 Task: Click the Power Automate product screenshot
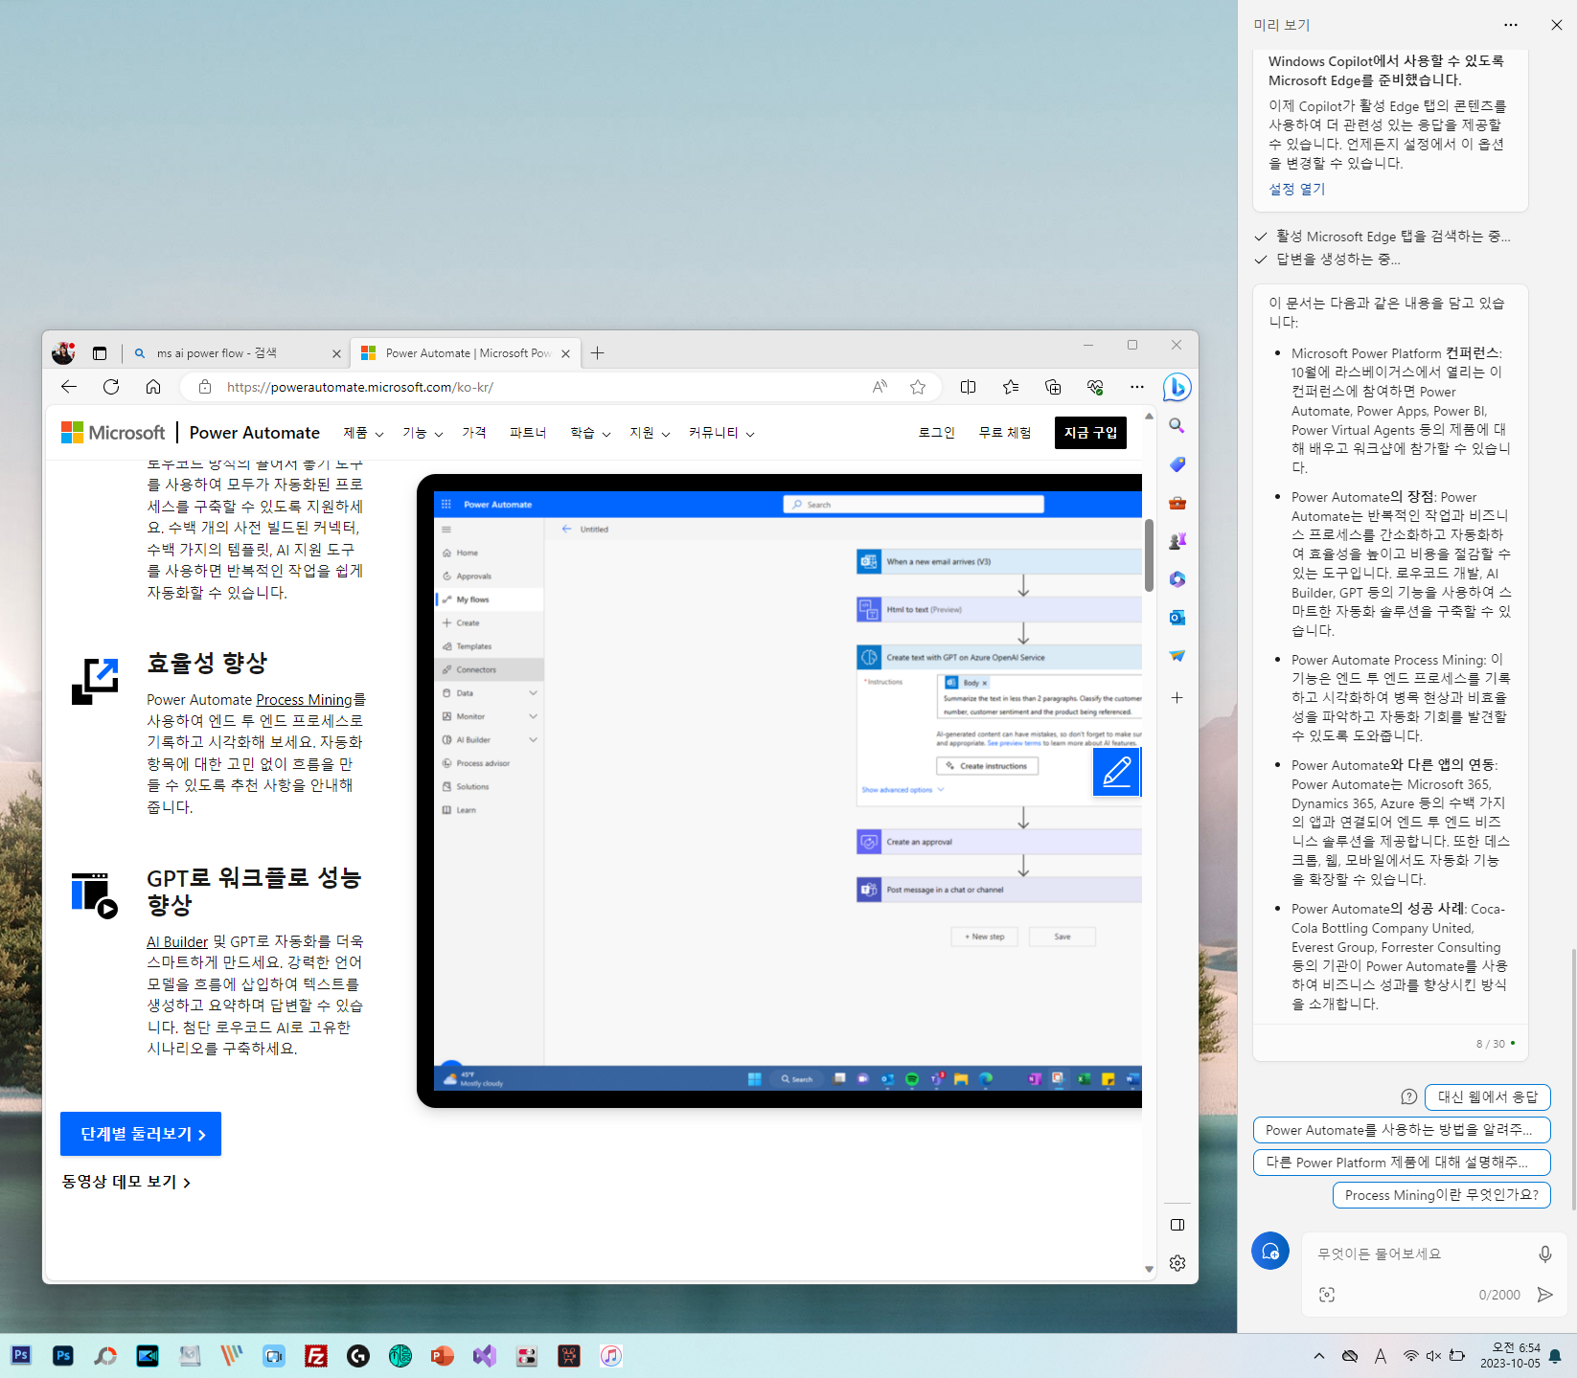[779, 791]
